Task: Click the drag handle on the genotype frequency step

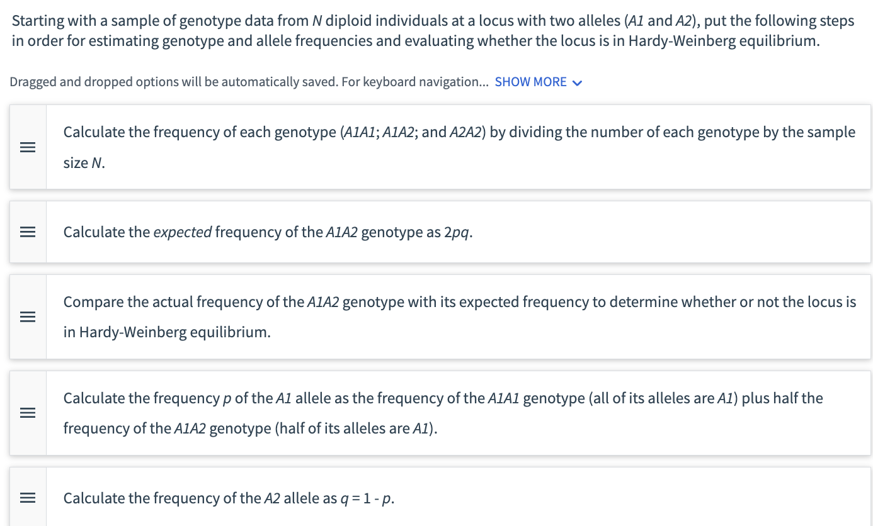Action: pyautogui.click(x=28, y=147)
